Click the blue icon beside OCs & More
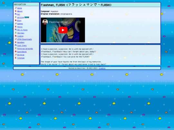The width and height of the screenshot is (174, 130). coord(16,30)
